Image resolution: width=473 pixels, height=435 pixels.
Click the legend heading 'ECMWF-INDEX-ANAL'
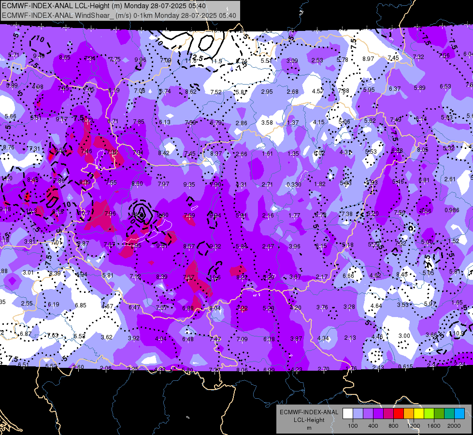309,412
